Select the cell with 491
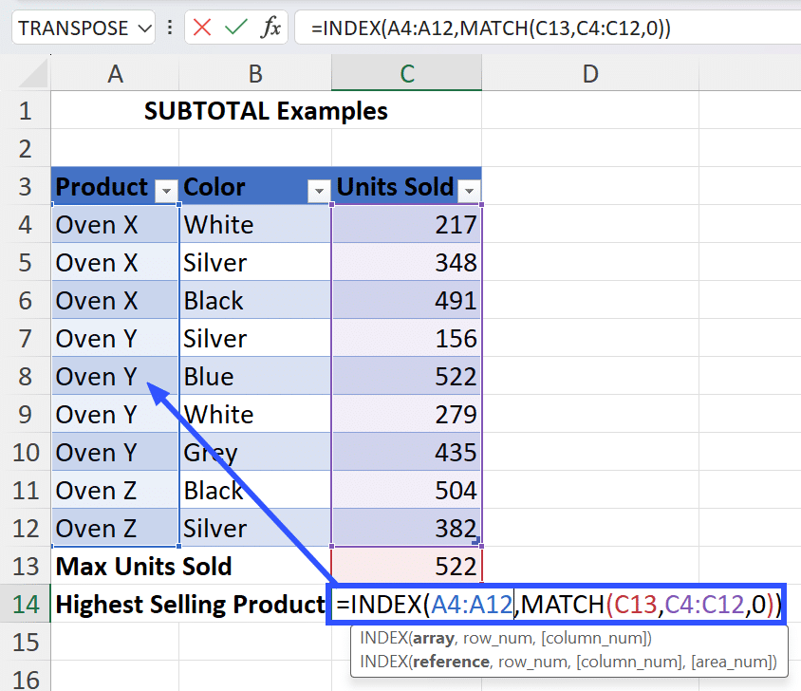The width and height of the screenshot is (801, 691). (406, 301)
